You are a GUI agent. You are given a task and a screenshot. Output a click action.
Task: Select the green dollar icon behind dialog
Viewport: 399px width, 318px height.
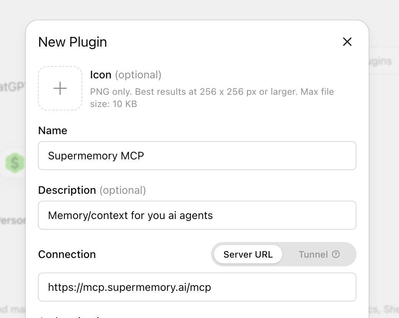point(15,163)
